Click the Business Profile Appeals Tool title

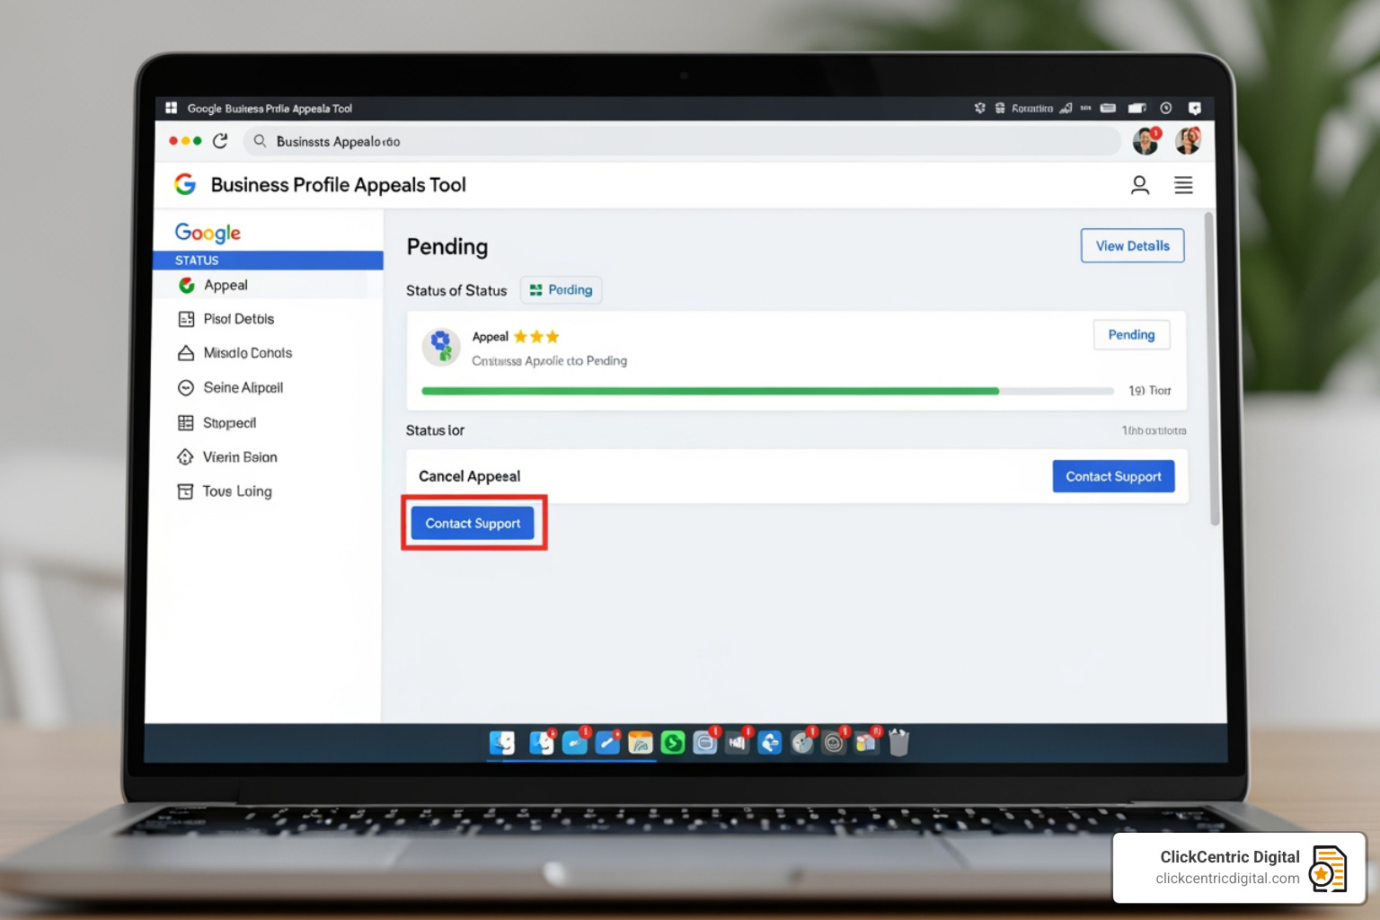coord(338,185)
